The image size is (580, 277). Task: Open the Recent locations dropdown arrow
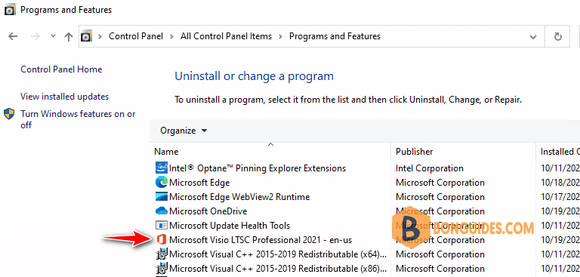[x=53, y=36]
